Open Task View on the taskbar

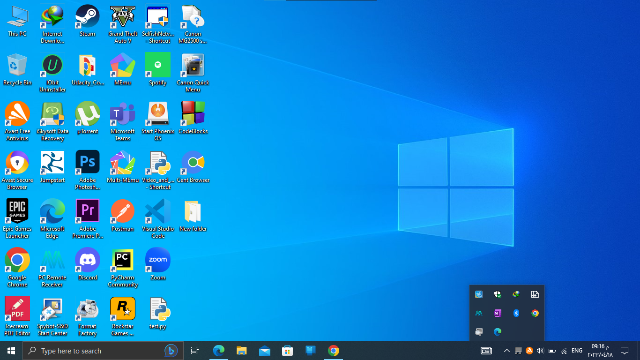tap(195, 351)
